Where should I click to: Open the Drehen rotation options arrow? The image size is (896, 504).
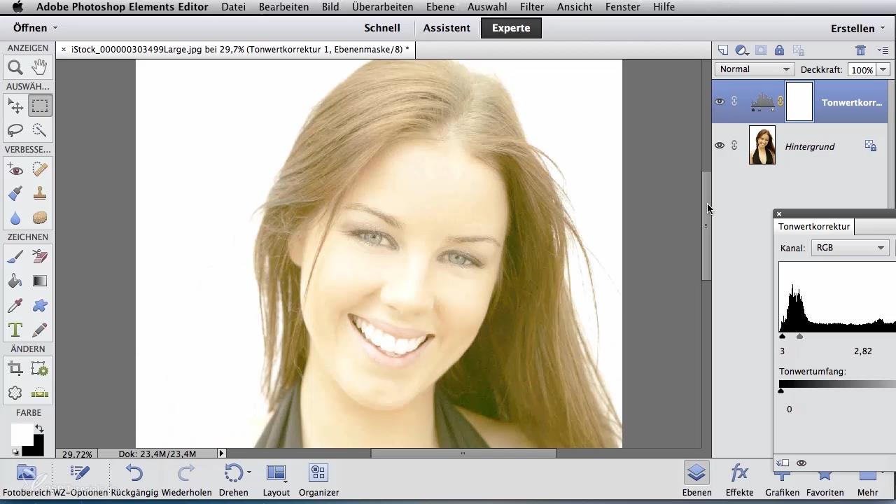[x=249, y=473]
